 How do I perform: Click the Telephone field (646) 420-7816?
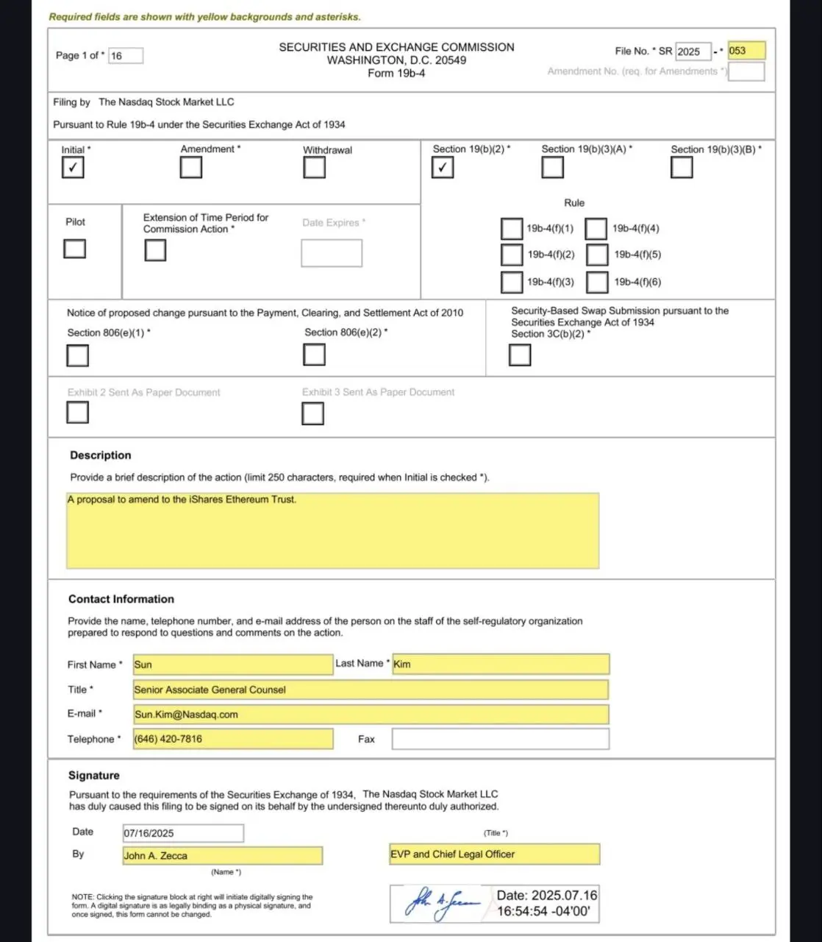coord(233,739)
